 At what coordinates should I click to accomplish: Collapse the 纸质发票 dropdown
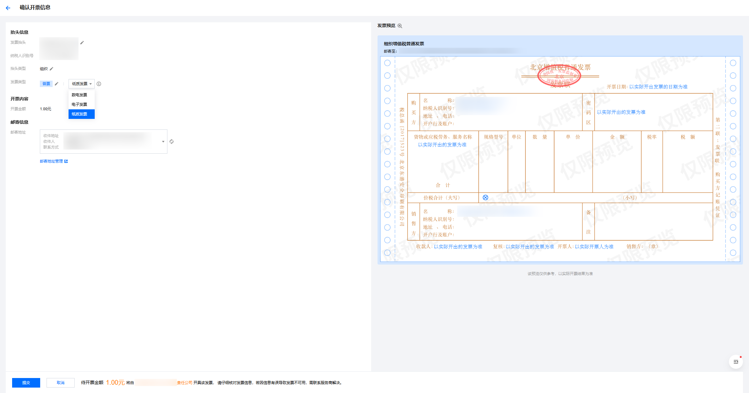tap(82, 84)
